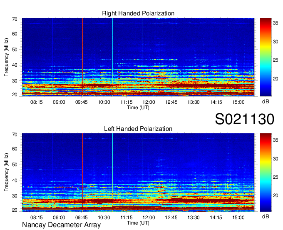Click the 15:00 tick label on upper plot
Screen dimensions: 283x230
pyautogui.click(x=238, y=102)
